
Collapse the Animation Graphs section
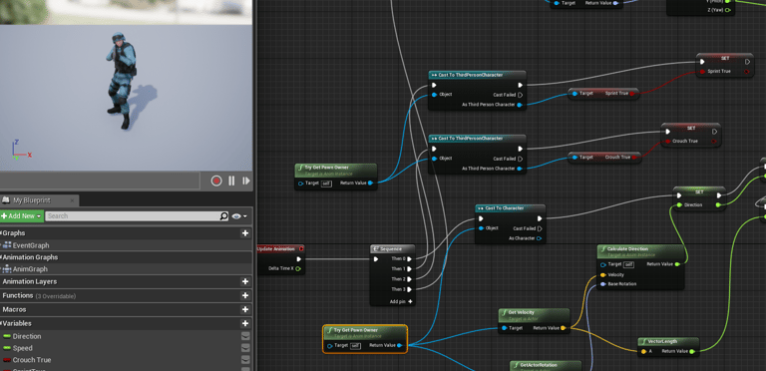click(1, 257)
